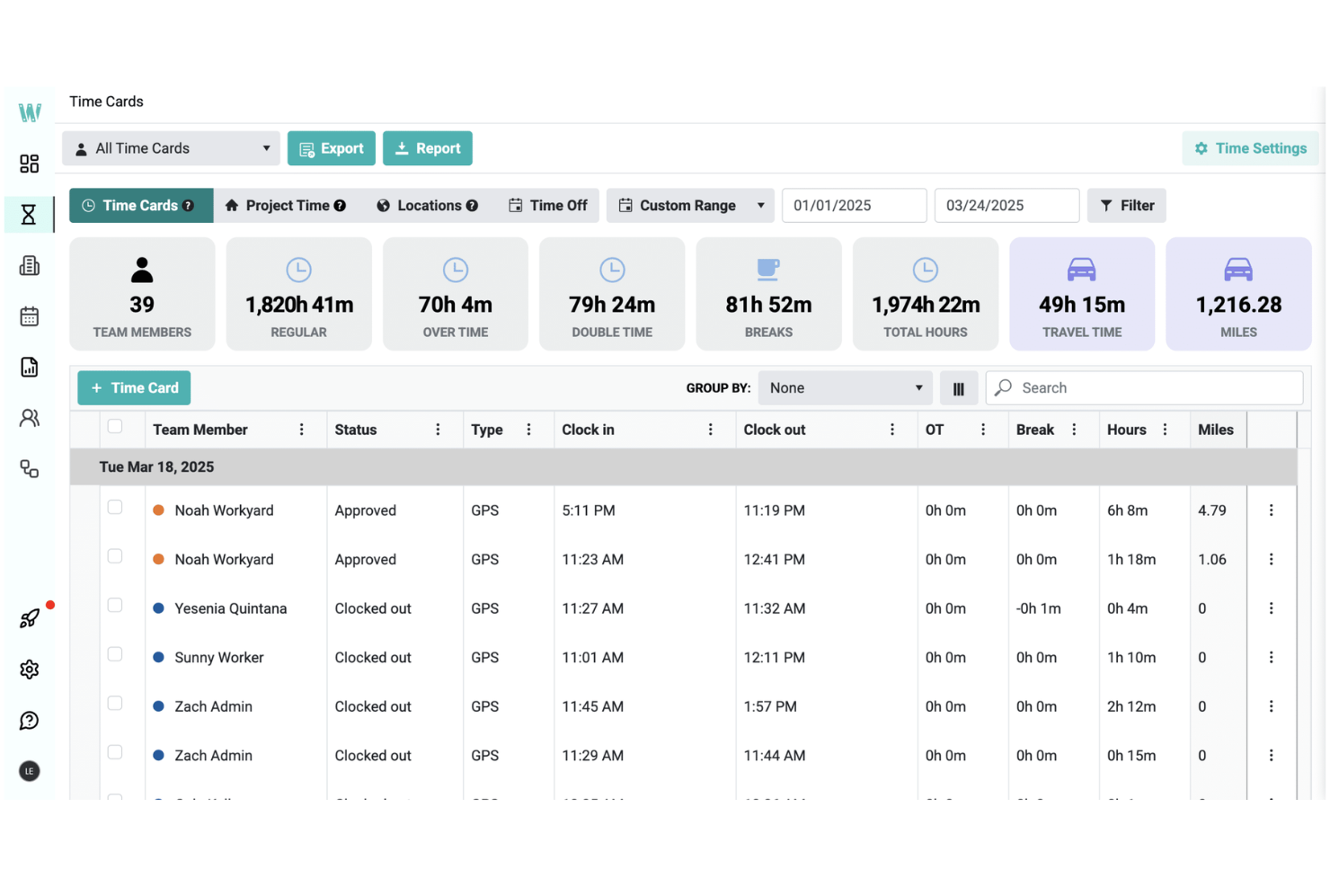The image size is (1330, 887).
Task: Open Hours column options menu
Action: point(1165,430)
